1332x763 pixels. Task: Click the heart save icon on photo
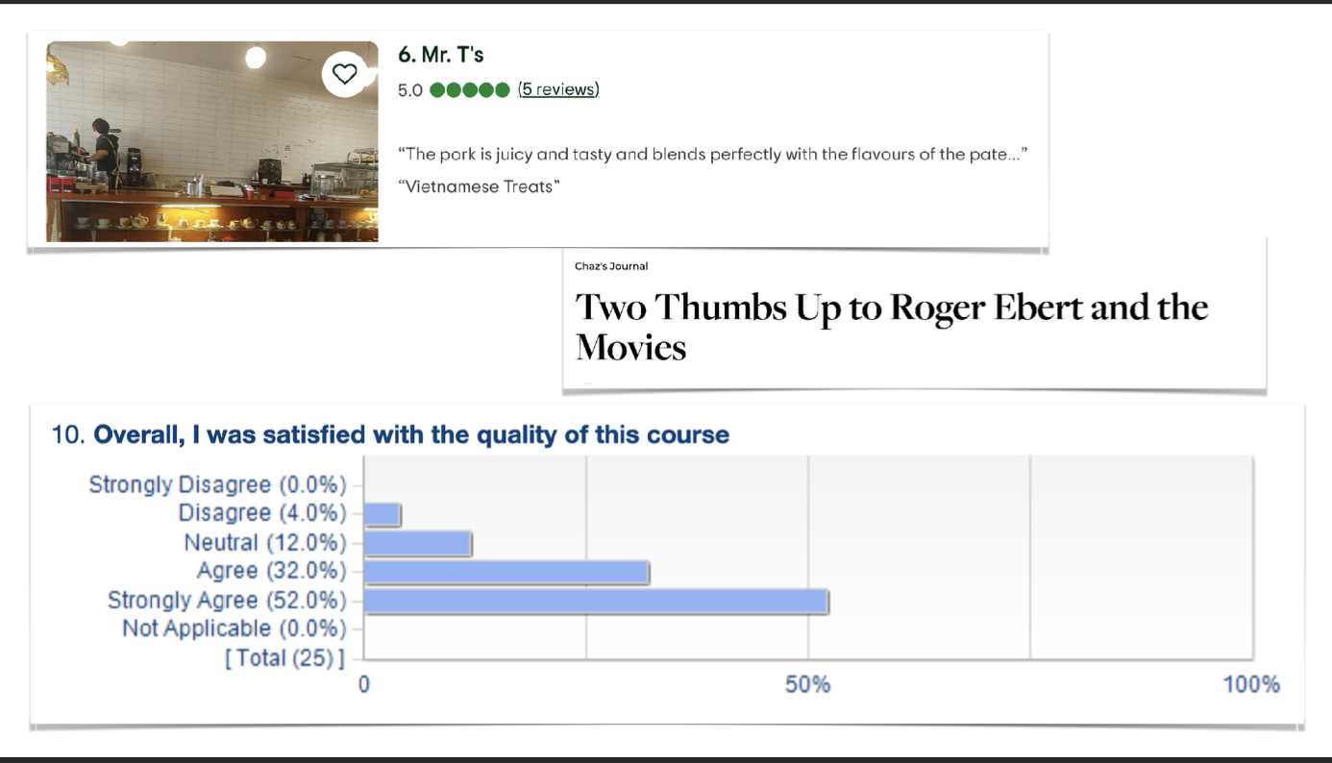click(345, 74)
